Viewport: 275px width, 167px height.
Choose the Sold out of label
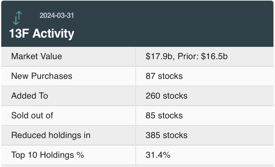(x=32, y=116)
